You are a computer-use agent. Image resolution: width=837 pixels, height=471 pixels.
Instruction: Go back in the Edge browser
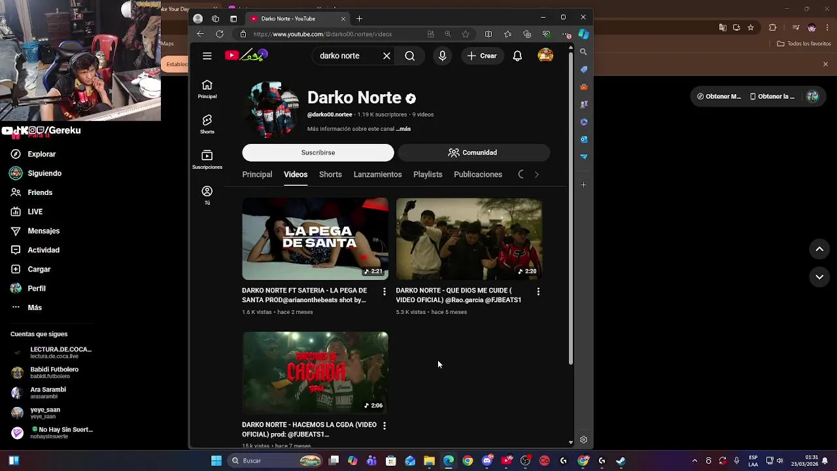tap(201, 34)
